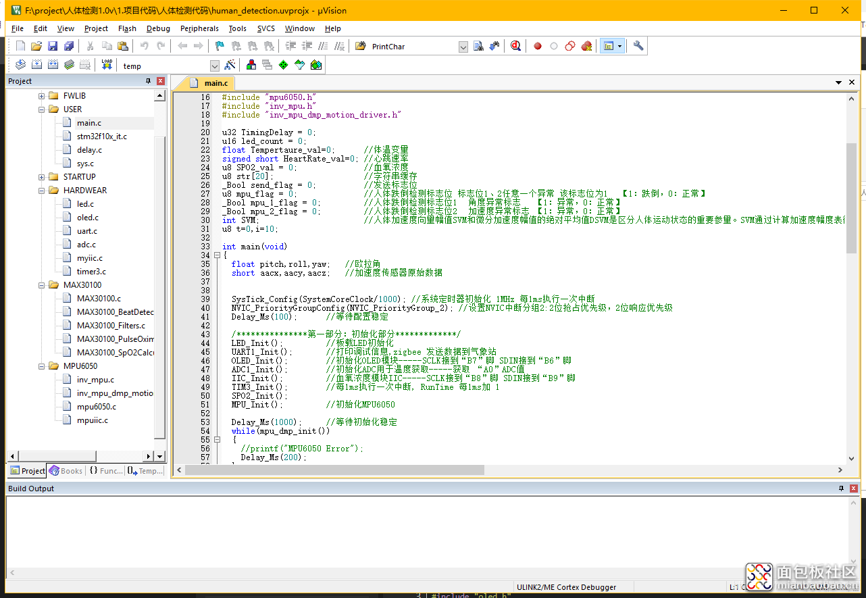Collapse the MPU6050 group
Image resolution: width=866 pixels, height=598 pixels.
(42, 366)
